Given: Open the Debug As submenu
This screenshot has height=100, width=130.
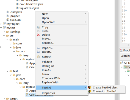Looking at the screenshot, I should click(62, 66).
